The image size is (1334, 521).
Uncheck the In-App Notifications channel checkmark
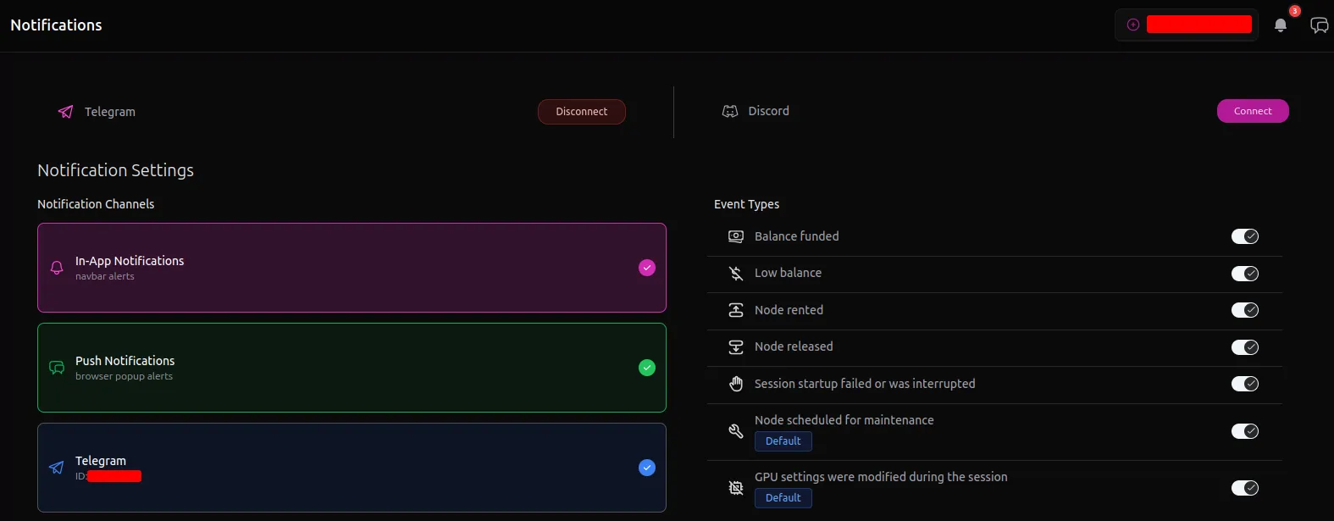click(647, 268)
